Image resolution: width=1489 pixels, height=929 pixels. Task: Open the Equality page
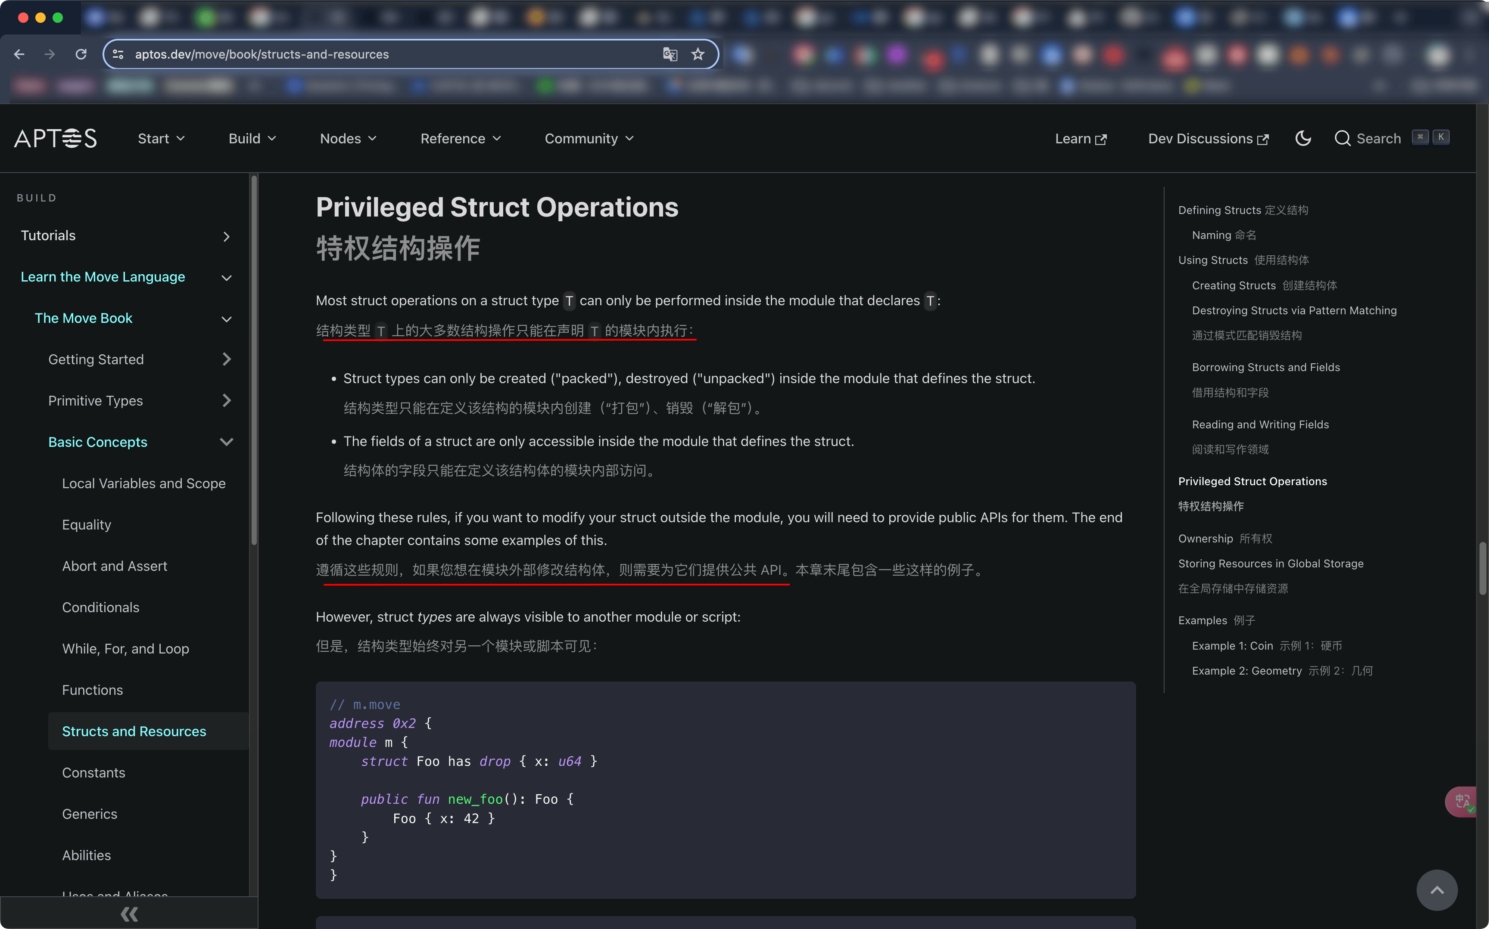[x=86, y=525]
